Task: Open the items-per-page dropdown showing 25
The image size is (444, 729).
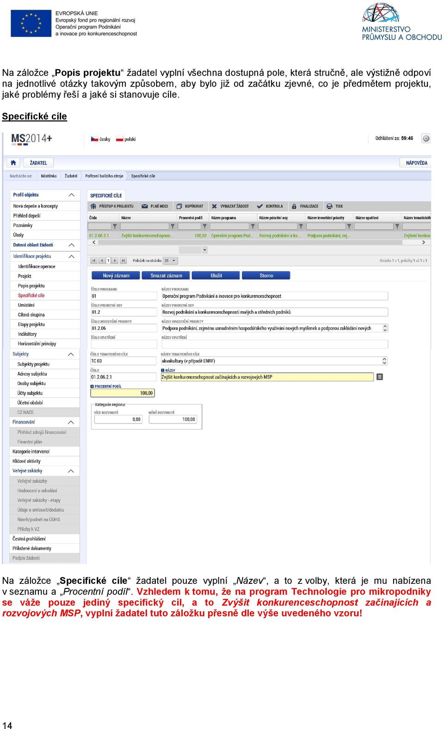Action: pos(170,261)
